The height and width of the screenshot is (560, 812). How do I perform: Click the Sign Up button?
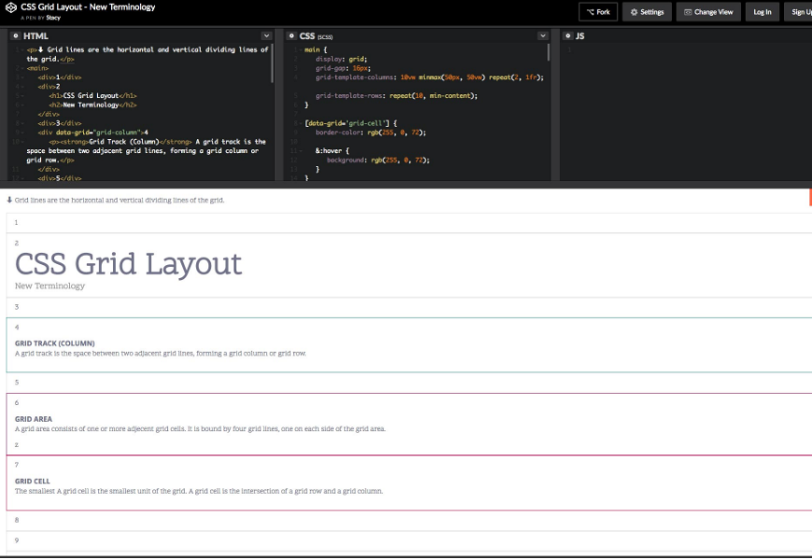[x=800, y=12]
